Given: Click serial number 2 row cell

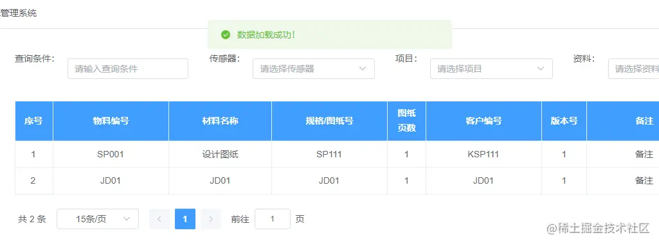Looking at the screenshot, I should (x=33, y=180).
